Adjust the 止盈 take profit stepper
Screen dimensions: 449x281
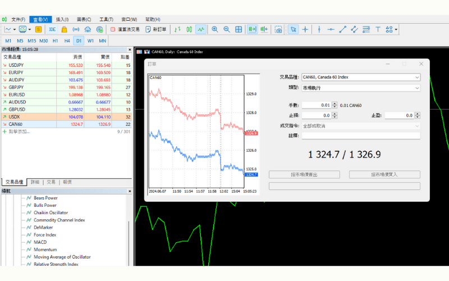[418, 115]
